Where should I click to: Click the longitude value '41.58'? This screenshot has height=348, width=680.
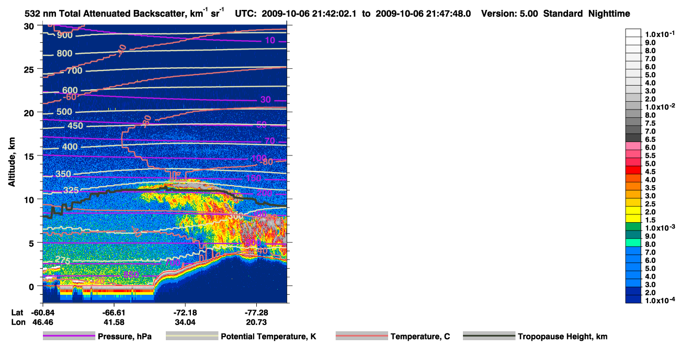(114, 322)
